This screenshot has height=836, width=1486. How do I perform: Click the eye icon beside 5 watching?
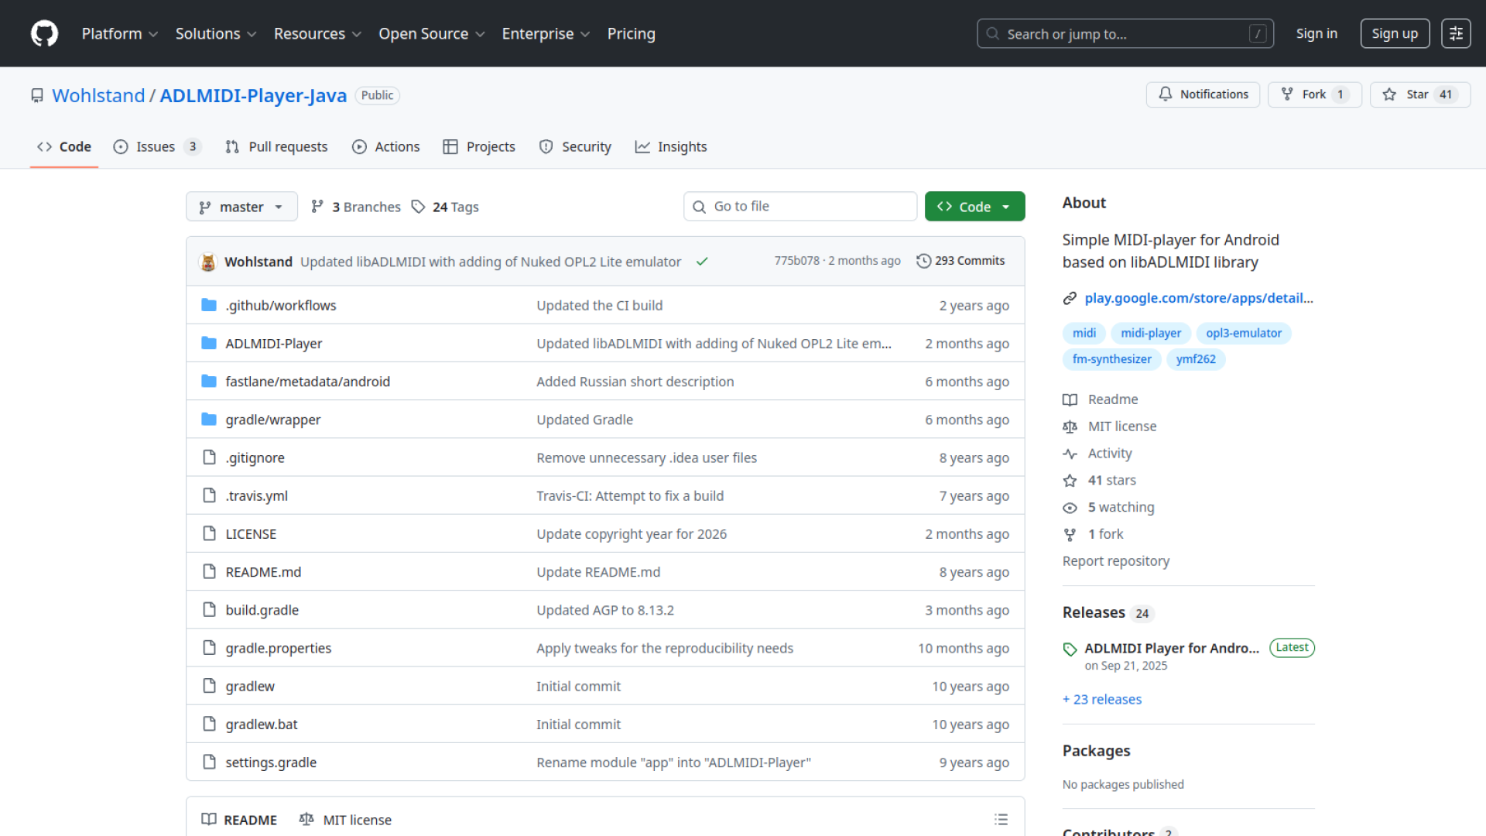click(1070, 508)
